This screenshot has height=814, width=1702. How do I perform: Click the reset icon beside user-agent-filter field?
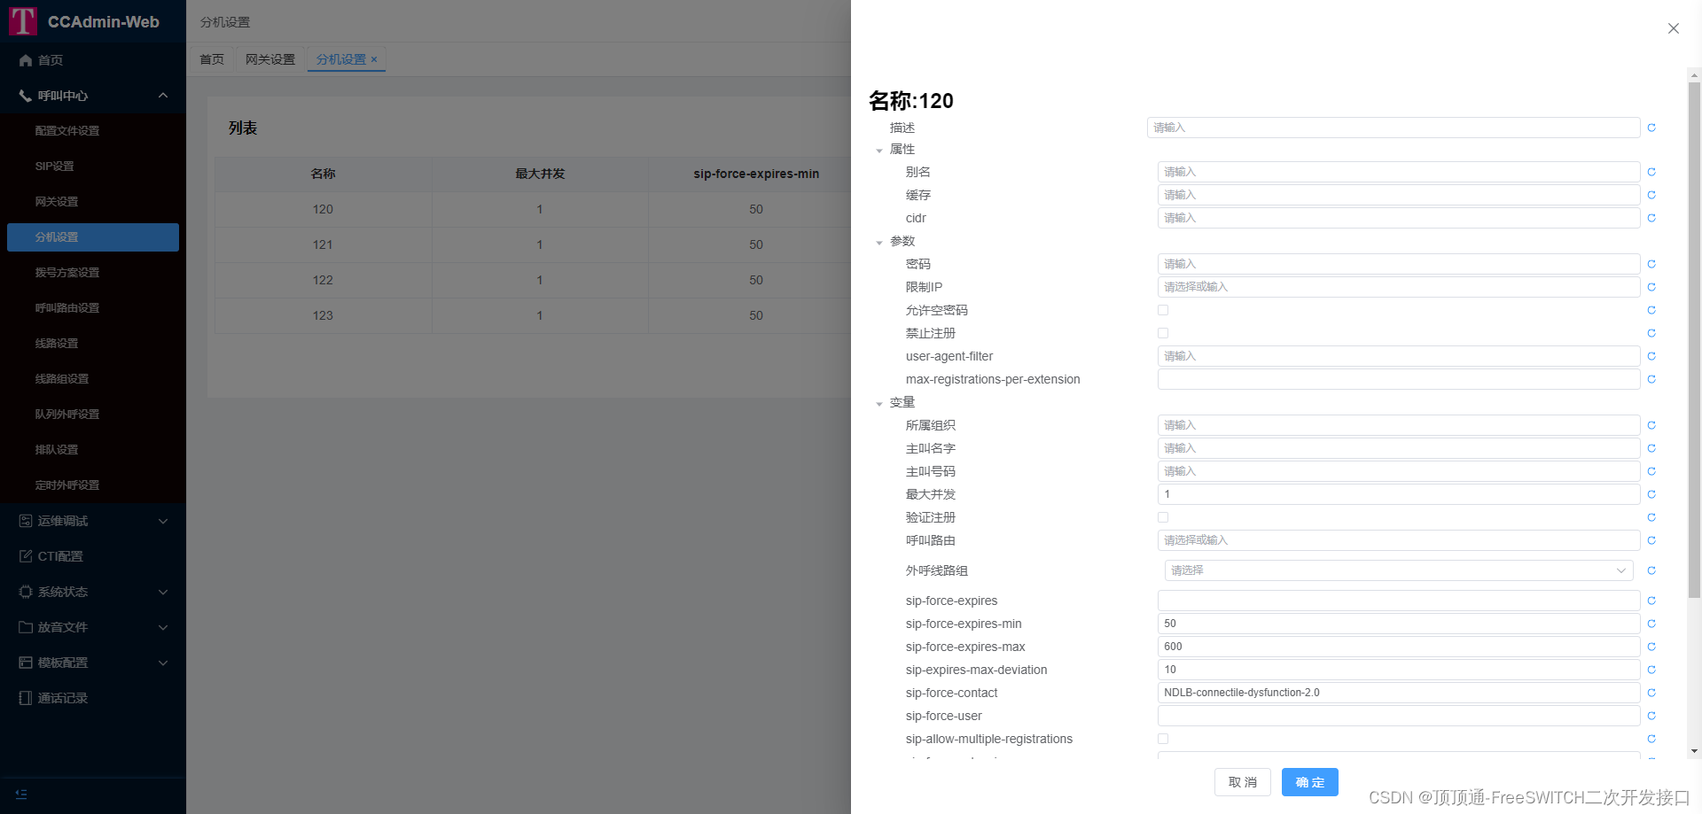click(1651, 356)
